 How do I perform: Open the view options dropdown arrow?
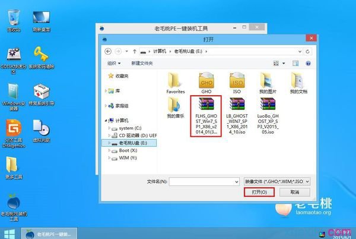point(284,63)
